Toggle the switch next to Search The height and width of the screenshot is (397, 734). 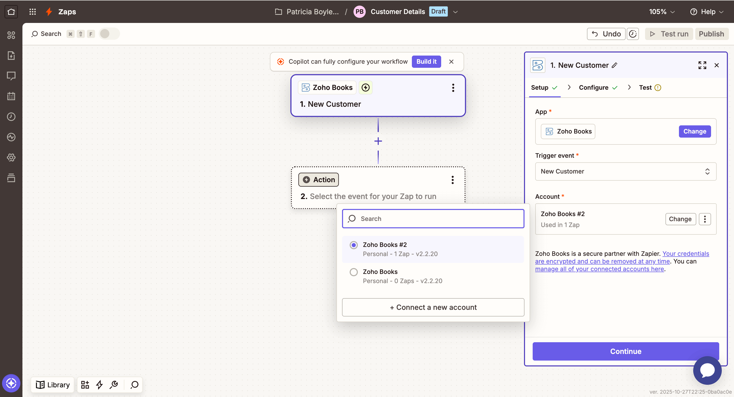[x=109, y=34]
